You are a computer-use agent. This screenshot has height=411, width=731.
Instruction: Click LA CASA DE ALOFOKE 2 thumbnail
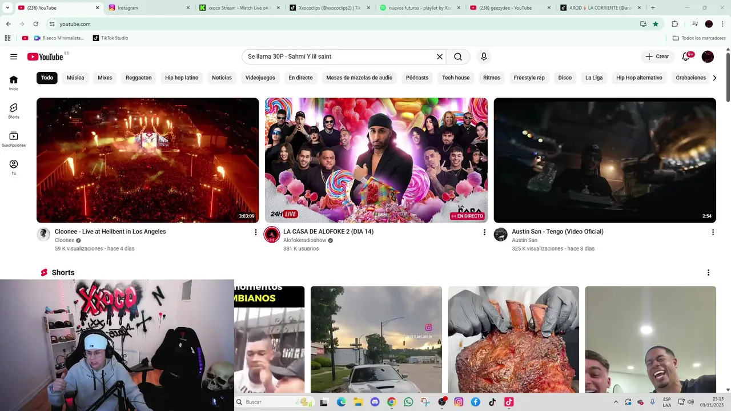pyautogui.click(x=376, y=160)
